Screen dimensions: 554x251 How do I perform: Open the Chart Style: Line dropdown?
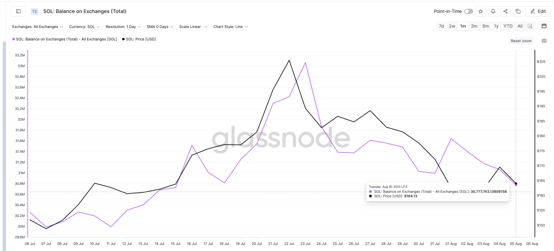[x=231, y=26]
